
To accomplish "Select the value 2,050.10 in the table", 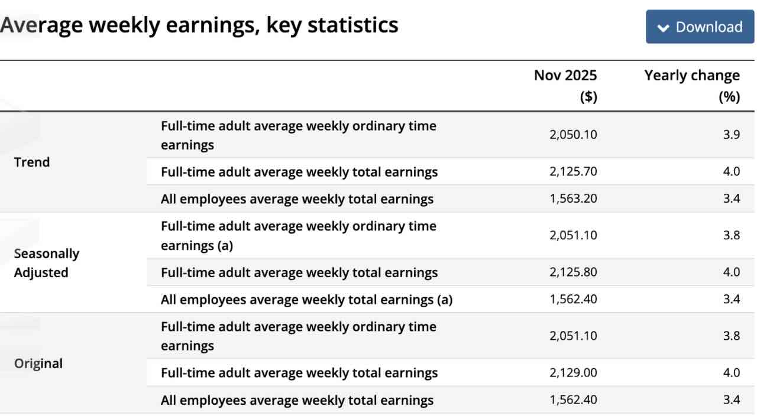I will [x=572, y=135].
